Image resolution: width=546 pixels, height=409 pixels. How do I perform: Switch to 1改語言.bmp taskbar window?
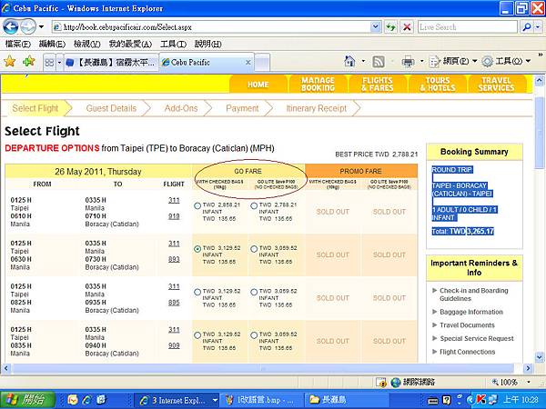point(262,400)
